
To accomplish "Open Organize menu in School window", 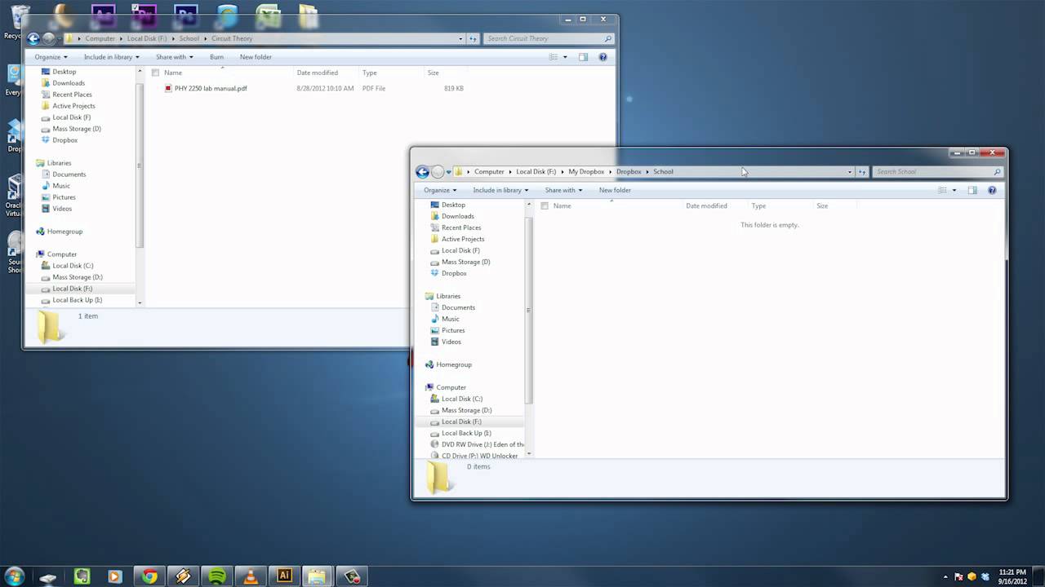I will (x=440, y=190).
